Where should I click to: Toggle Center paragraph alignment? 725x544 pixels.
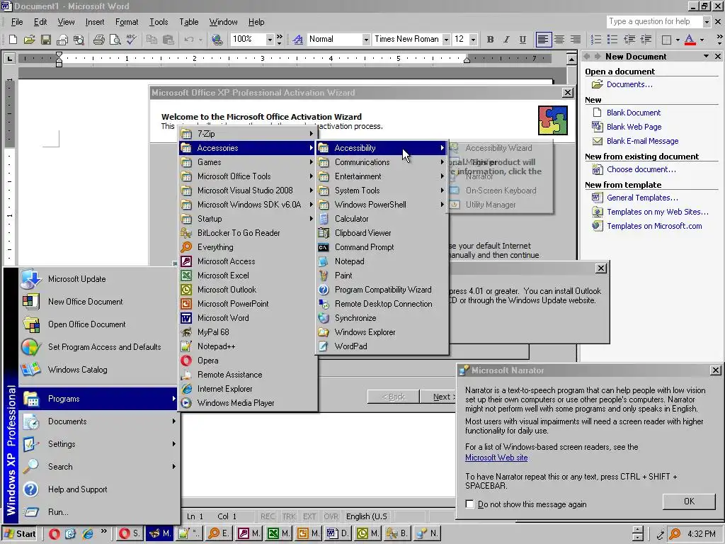559,40
